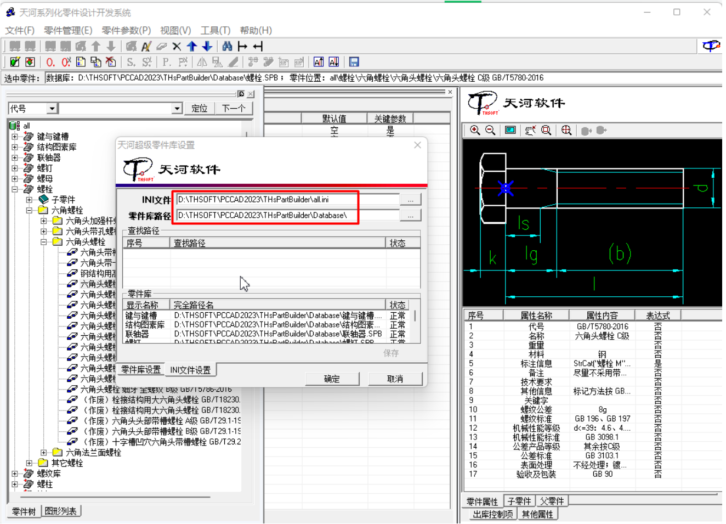Click the green checkmark edit icon
Image resolution: width=726 pixels, height=524 pixels.
click(x=15, y=62)
